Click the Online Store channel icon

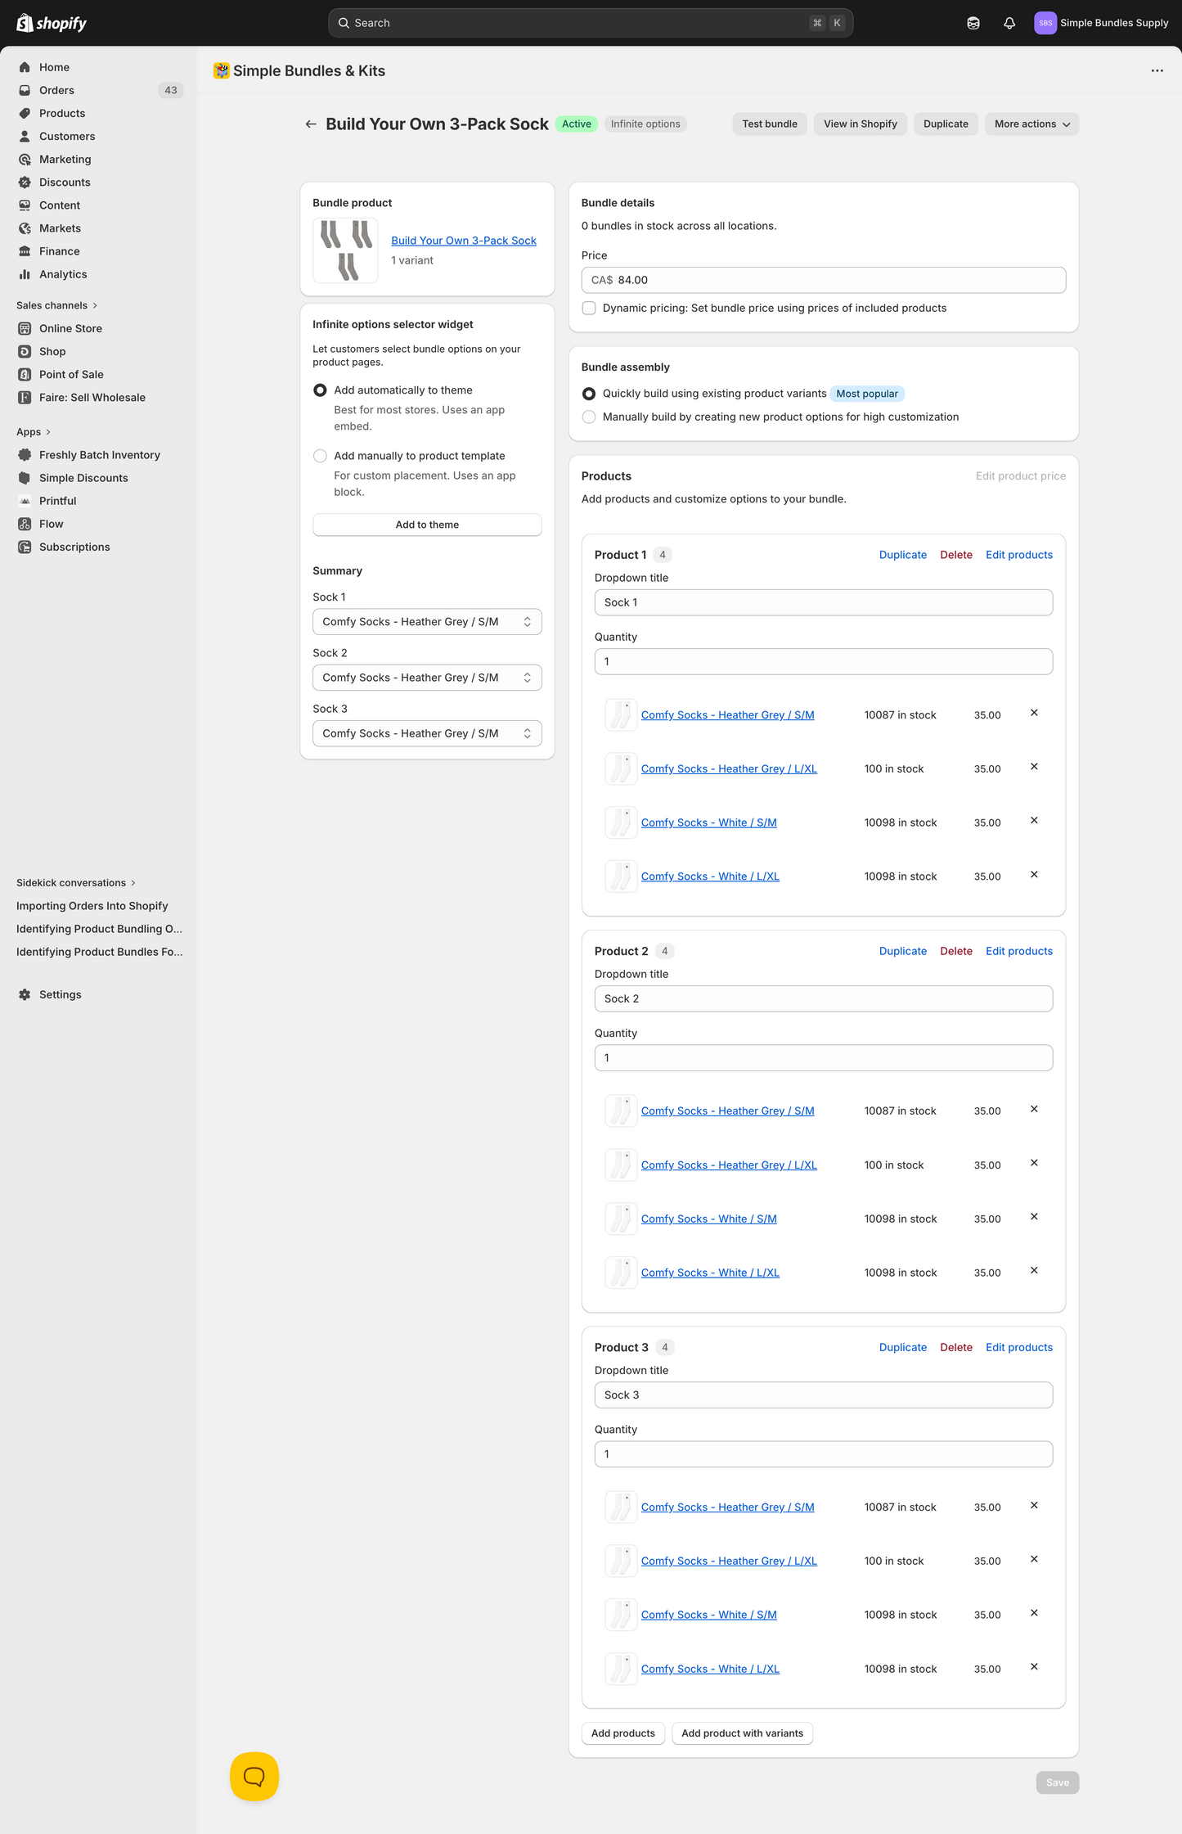(25, 328)
